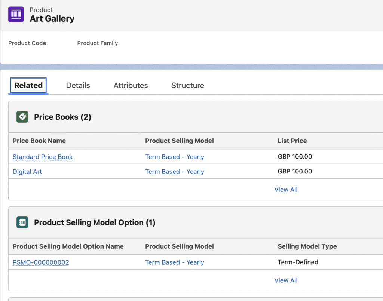Open the Details tab

pyautogui.click(x=78, y=85)
